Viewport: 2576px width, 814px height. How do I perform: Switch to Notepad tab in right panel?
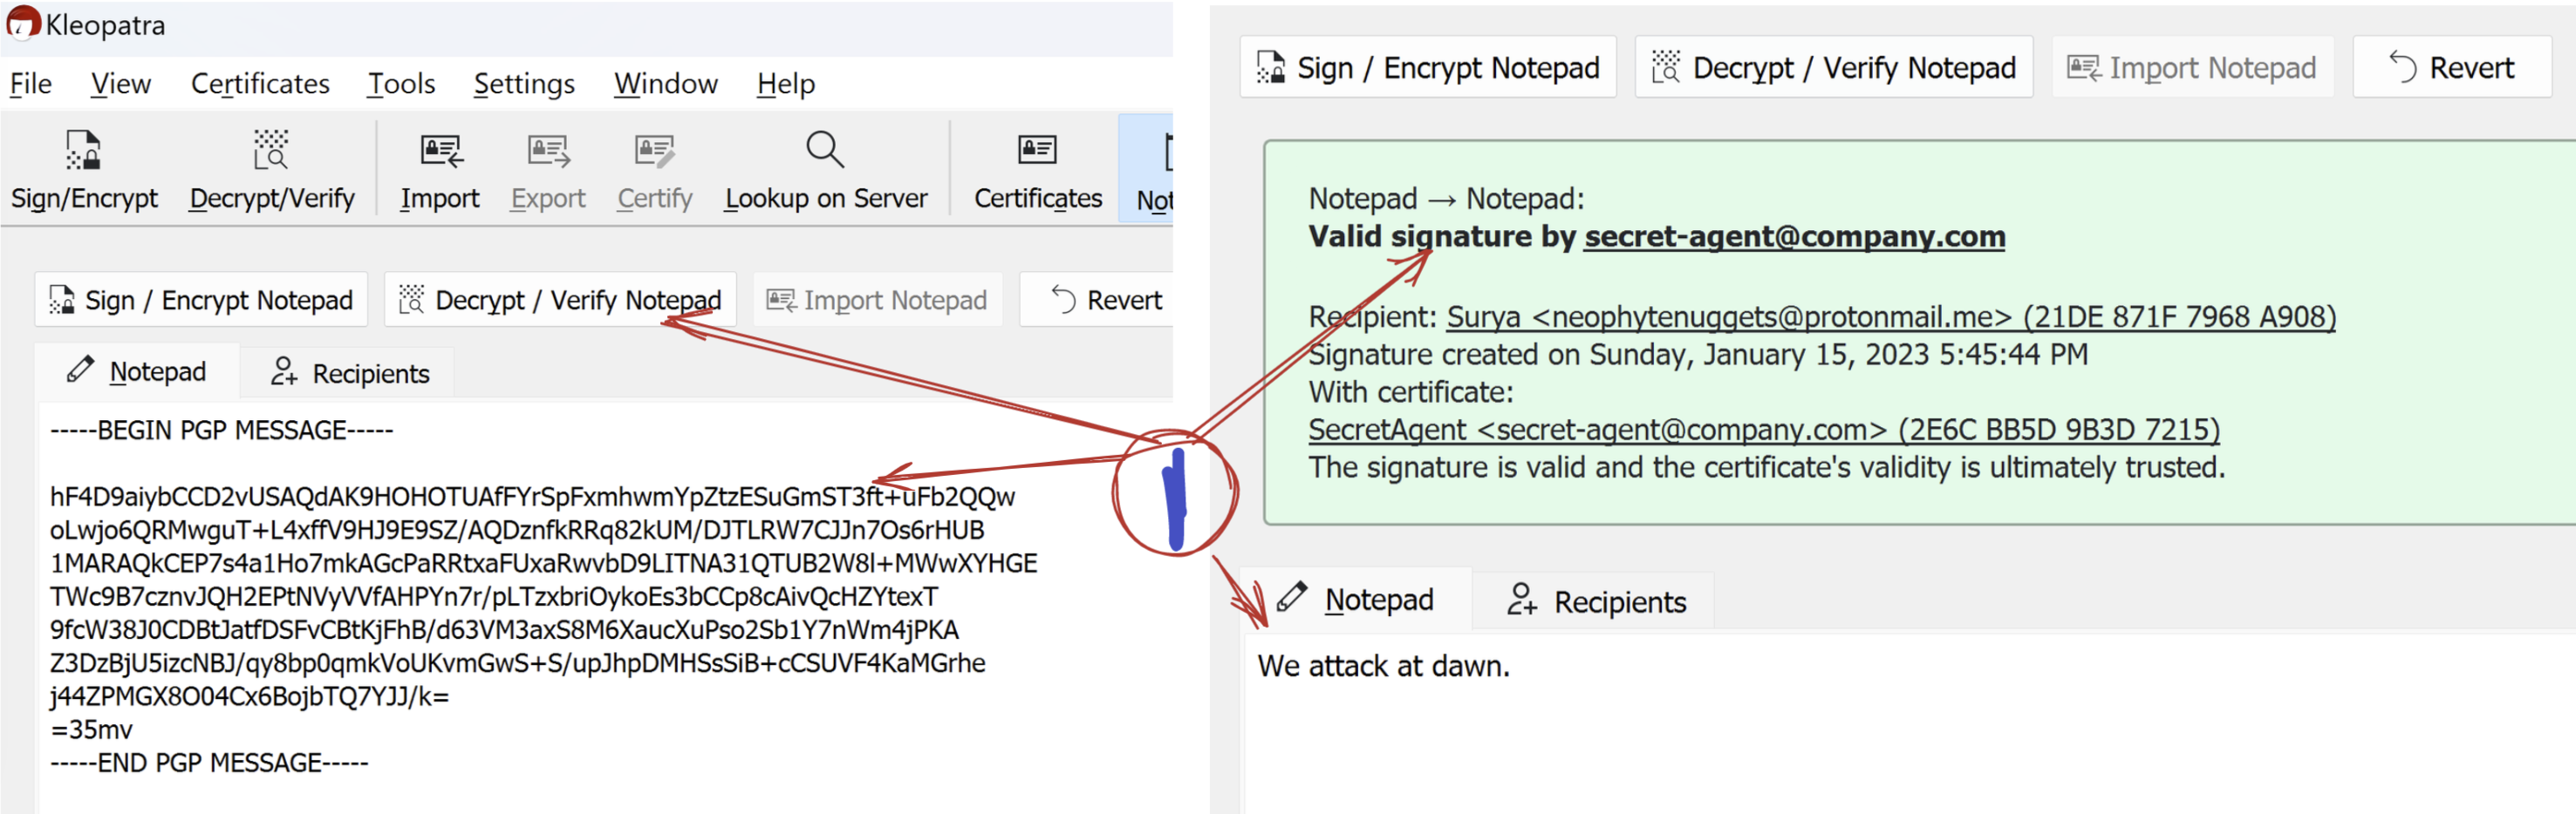tap(1356, 600)
